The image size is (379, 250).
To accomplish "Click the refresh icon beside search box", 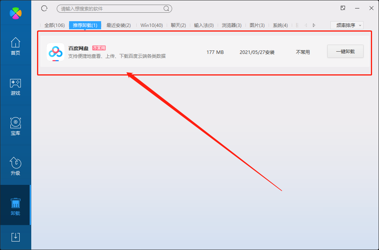I will pyautogui.click(x=44, y=8).
